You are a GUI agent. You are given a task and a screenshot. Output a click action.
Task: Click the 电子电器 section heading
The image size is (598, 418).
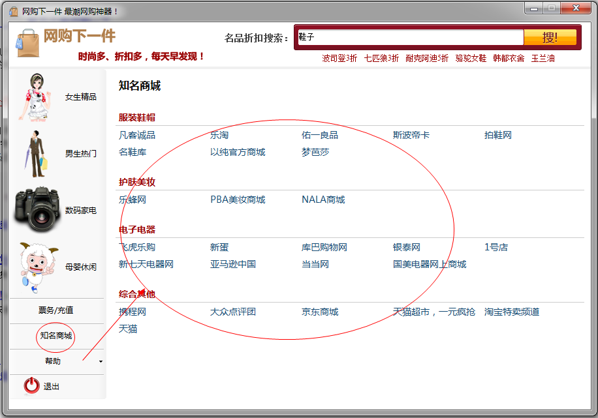pyautogui.click(x=137, y=230)
